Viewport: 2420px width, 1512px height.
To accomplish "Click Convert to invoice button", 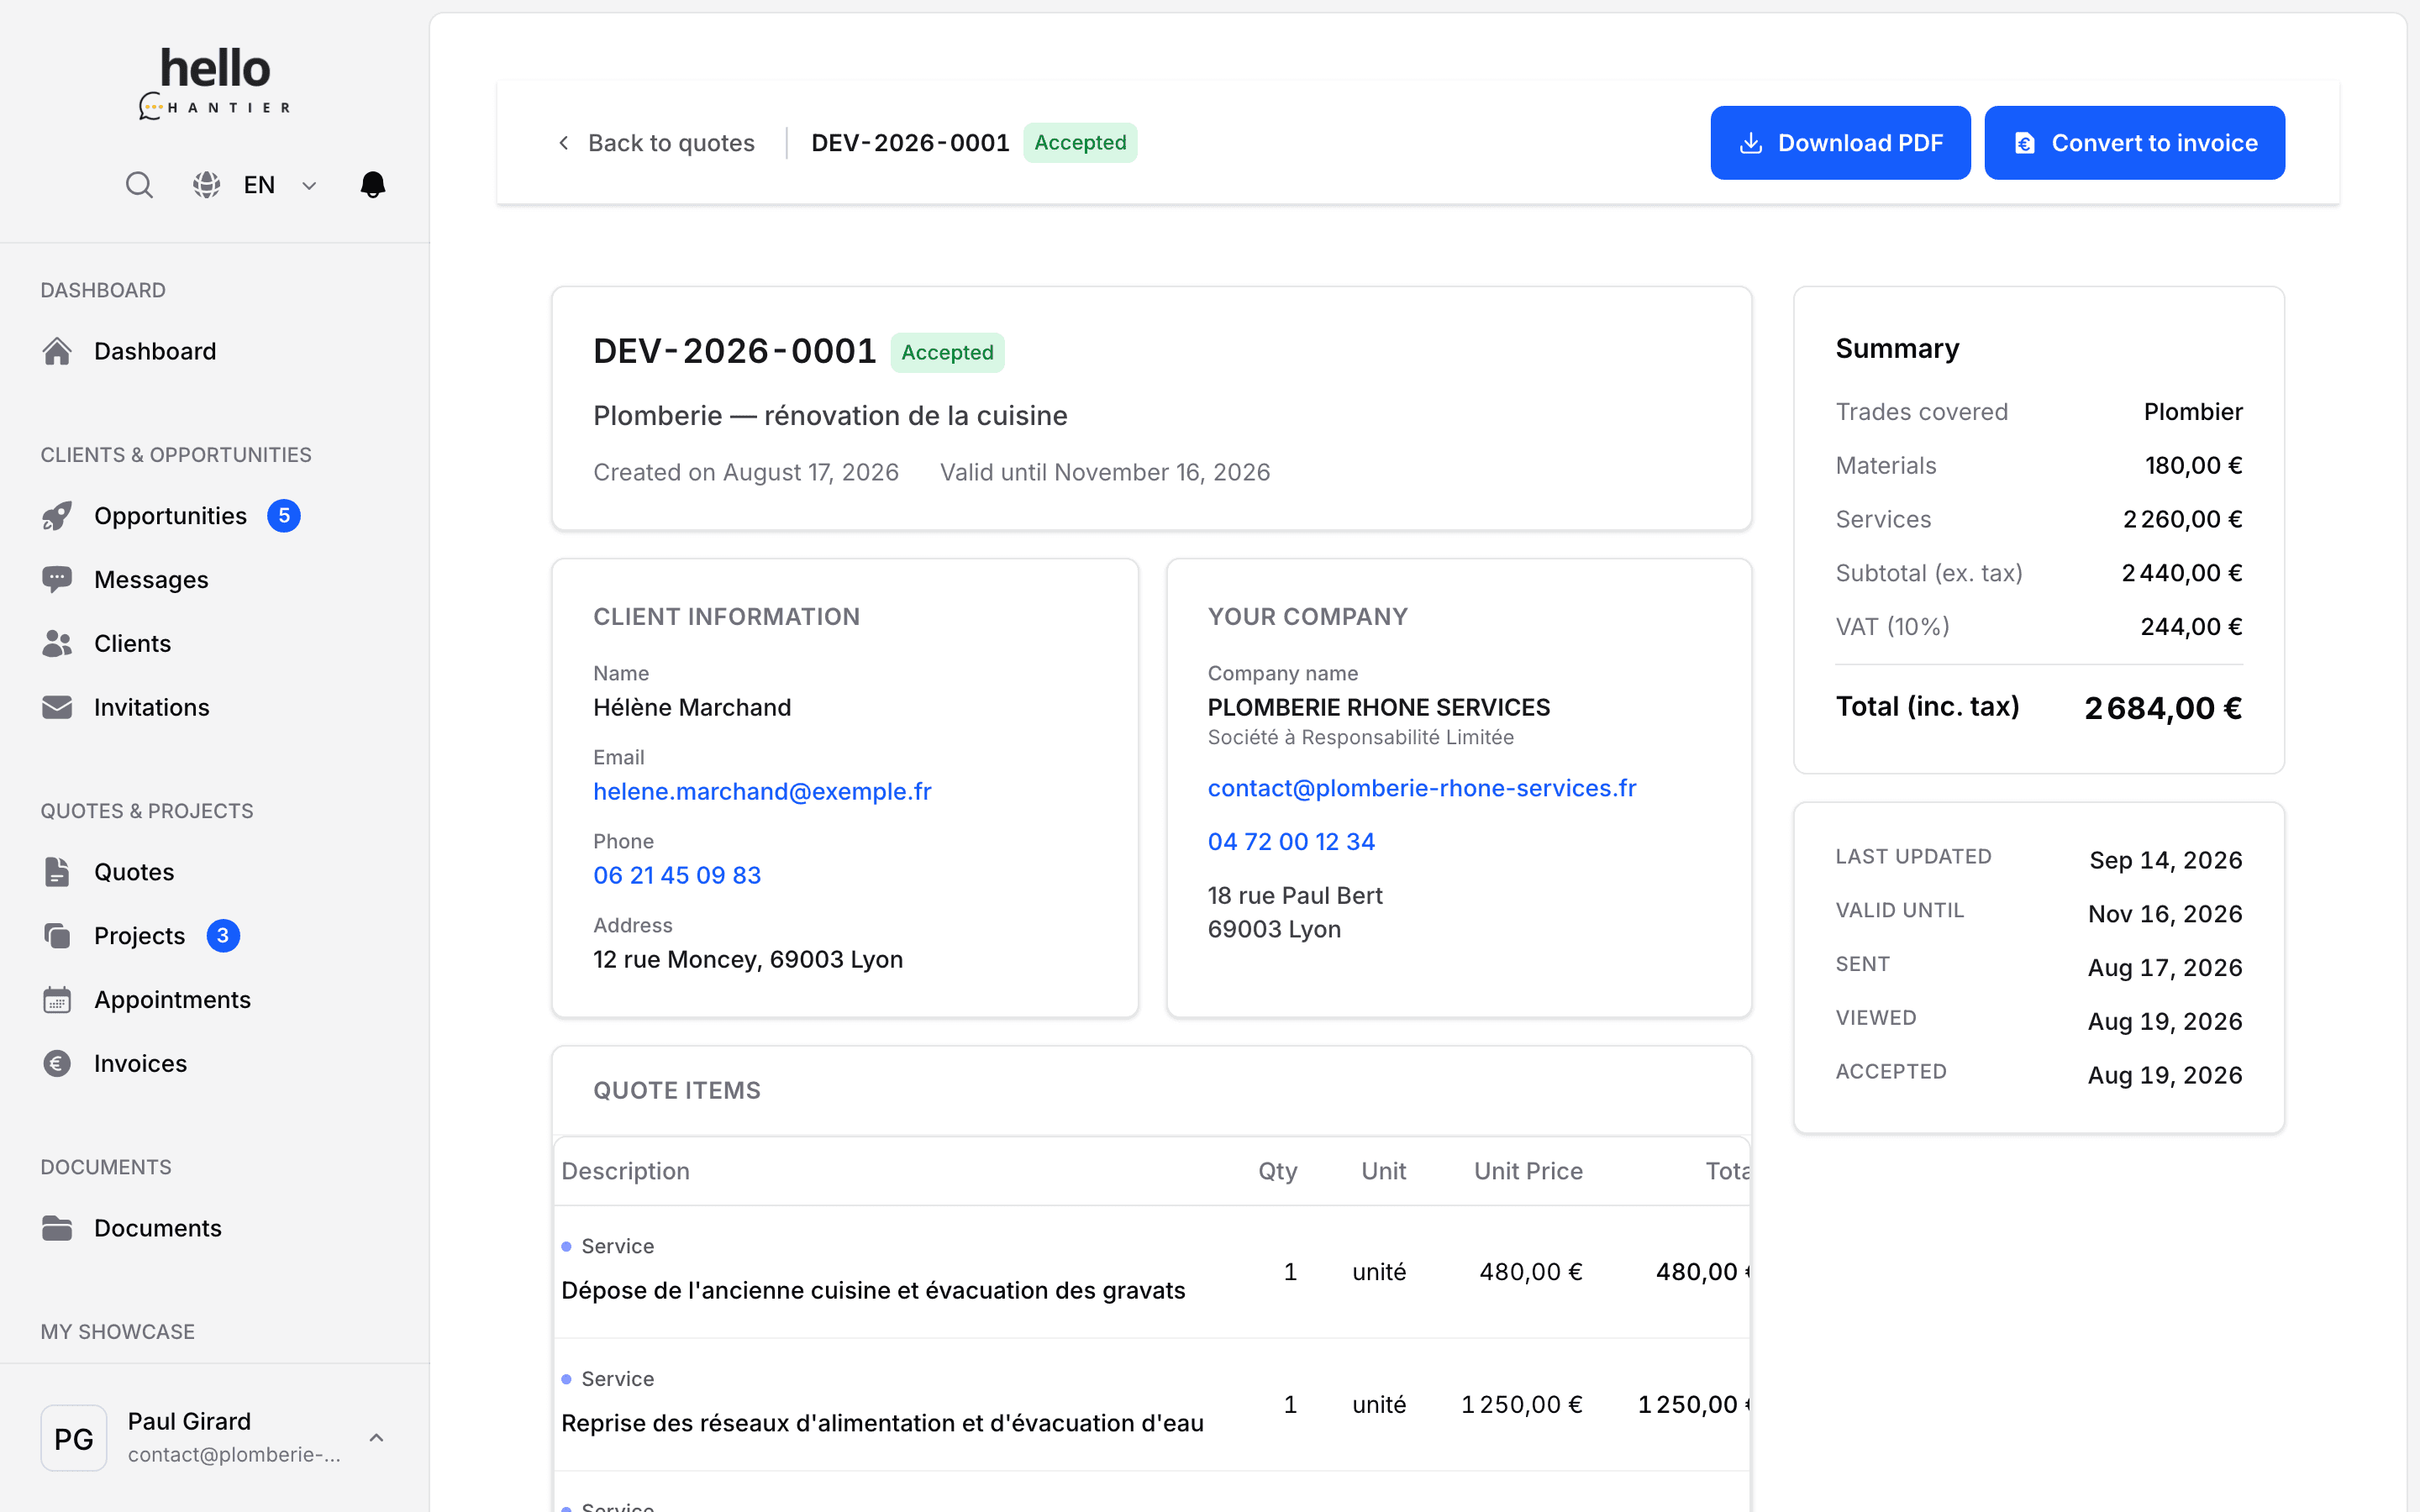I will (2134, 143).
